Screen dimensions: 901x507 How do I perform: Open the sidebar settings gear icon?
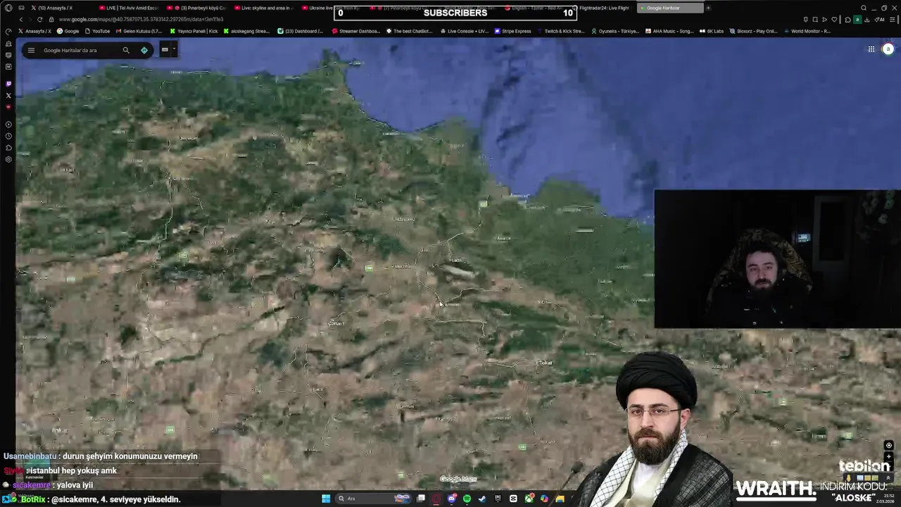click(8, 159)
